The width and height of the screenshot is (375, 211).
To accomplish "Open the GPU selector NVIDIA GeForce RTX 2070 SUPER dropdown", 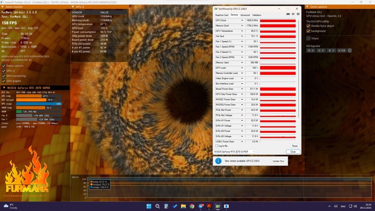I will (x=235, y=152).
